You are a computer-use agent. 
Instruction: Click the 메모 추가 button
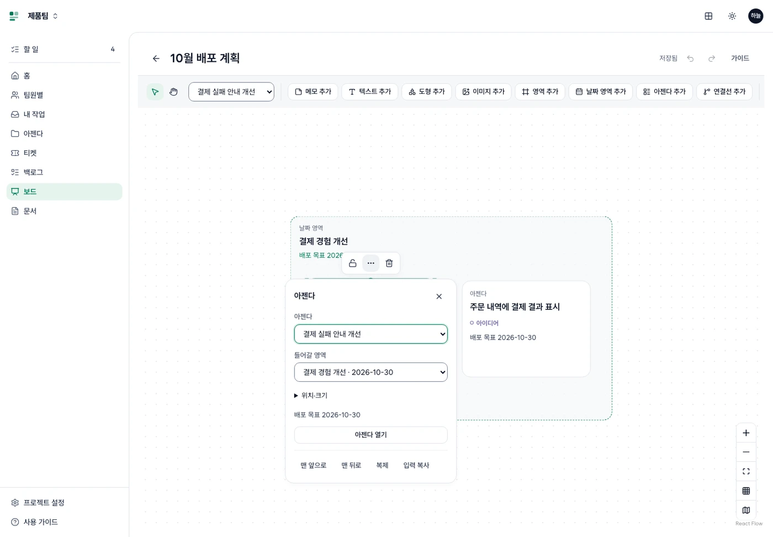coord(313,92)
